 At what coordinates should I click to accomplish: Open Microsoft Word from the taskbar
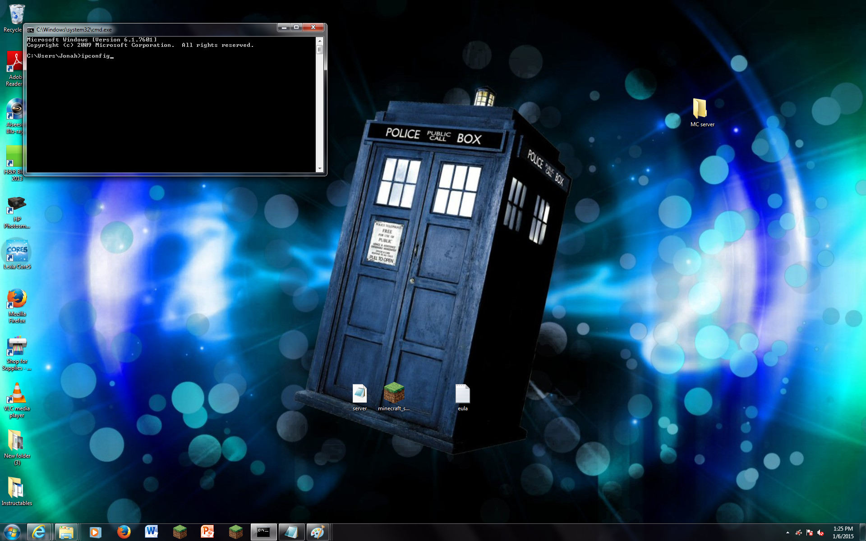[x=152, y=532]
